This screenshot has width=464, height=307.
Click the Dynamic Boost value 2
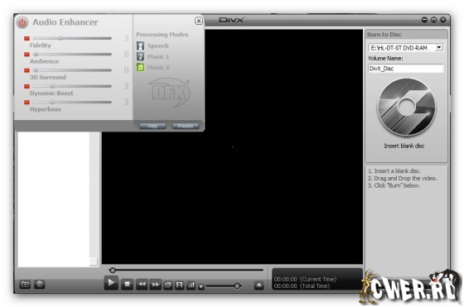pyautogui.click(x=126, y=86)
